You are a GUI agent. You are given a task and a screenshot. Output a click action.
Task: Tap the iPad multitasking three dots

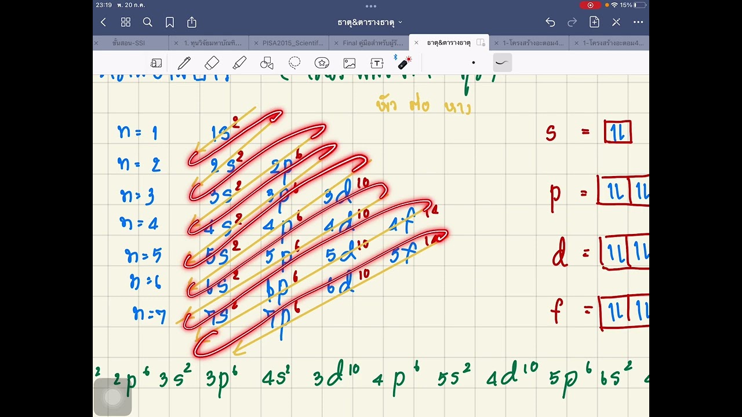coord(371,6)
